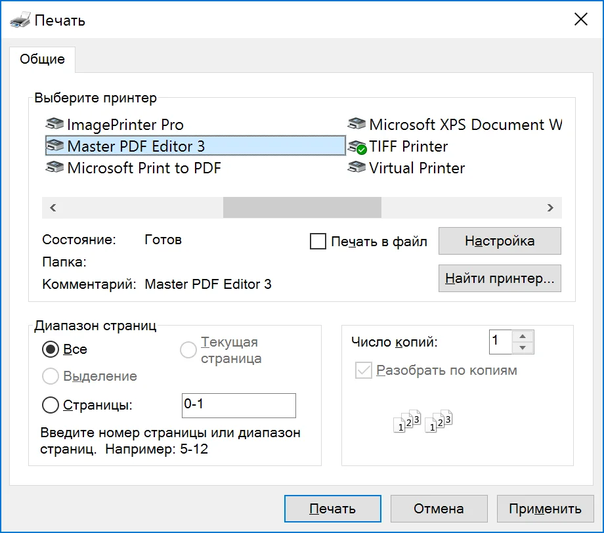Pick the default TIFF Printer icon

pos(356,146)
